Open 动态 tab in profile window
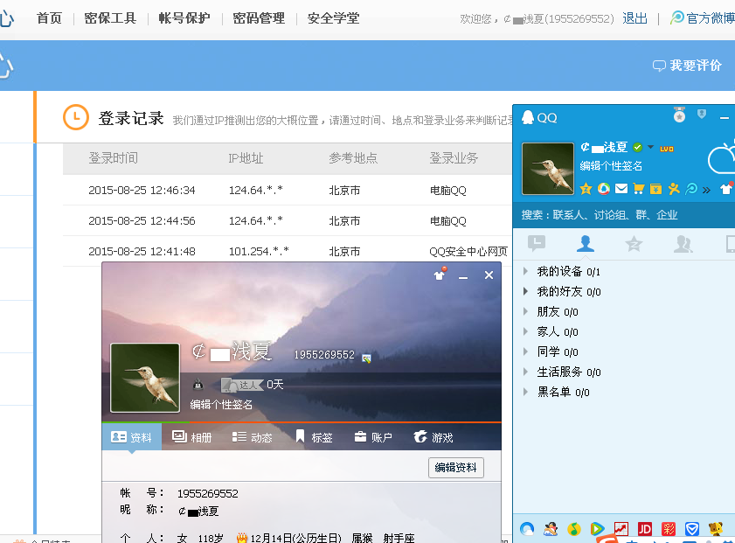Viewport: 735px width, 543px height. coord(253,437)
